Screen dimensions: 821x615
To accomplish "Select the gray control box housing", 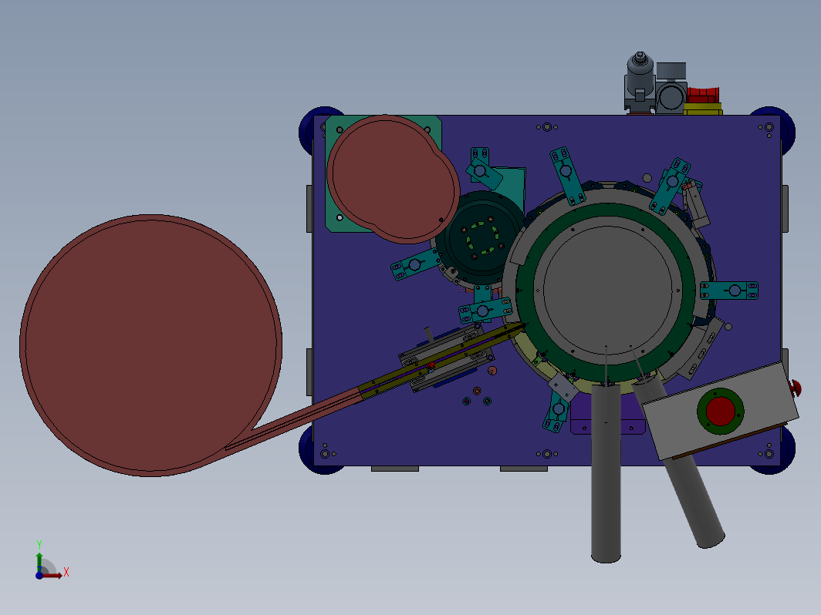I will [x=721, y=411].
